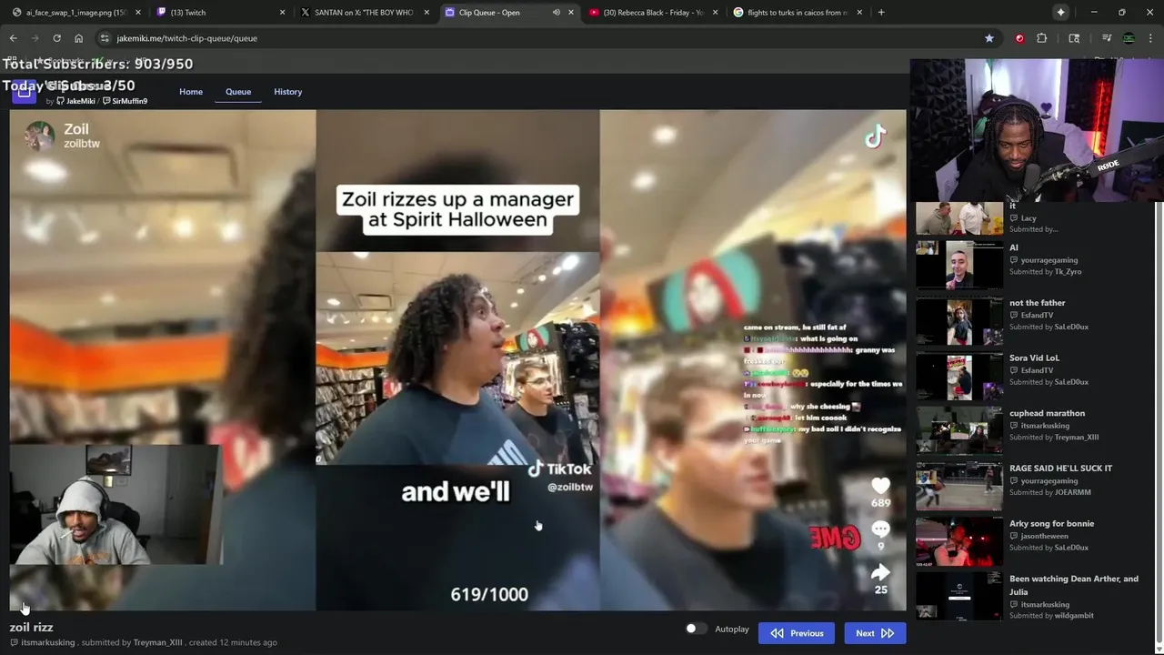The width and height of the screenshot is (1164, 655).
Task: Click the share arrow icon showing 25
Action: tap(880, 572)
